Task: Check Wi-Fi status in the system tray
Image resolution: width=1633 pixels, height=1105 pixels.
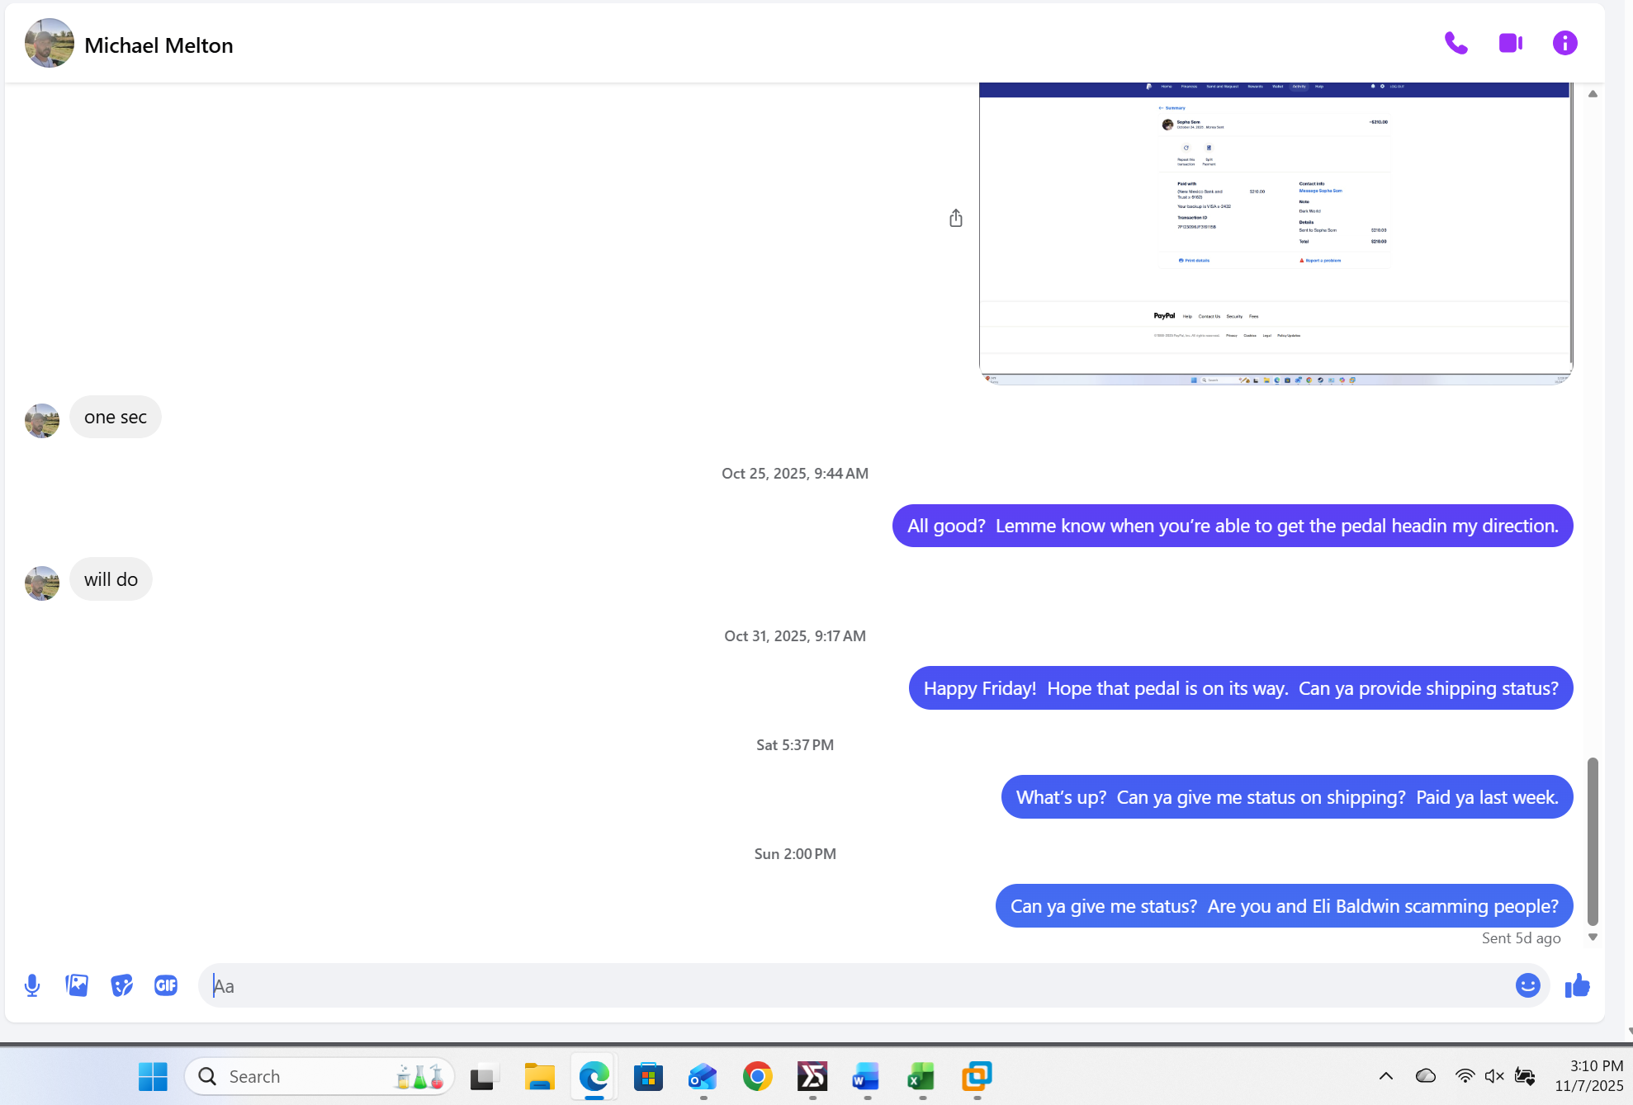Action: 1464,1076
